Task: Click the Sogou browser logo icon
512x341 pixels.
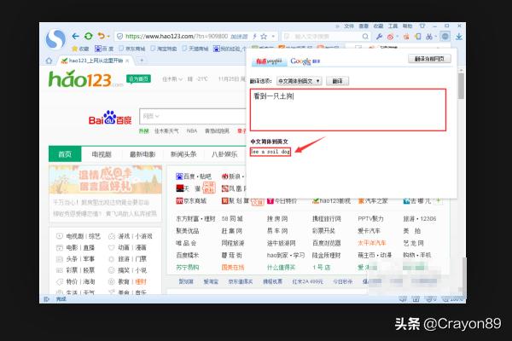Action: coord(55,39)
